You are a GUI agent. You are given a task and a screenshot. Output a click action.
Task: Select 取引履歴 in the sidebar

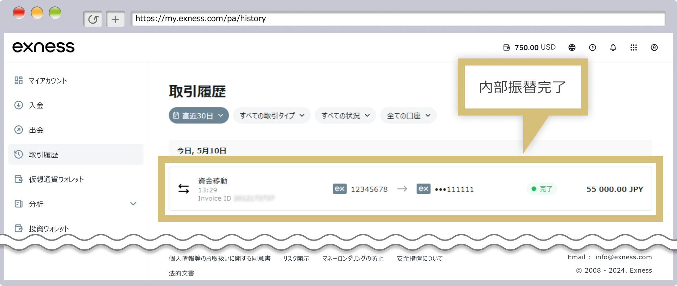pyautogui.click(x=76, y=155)
